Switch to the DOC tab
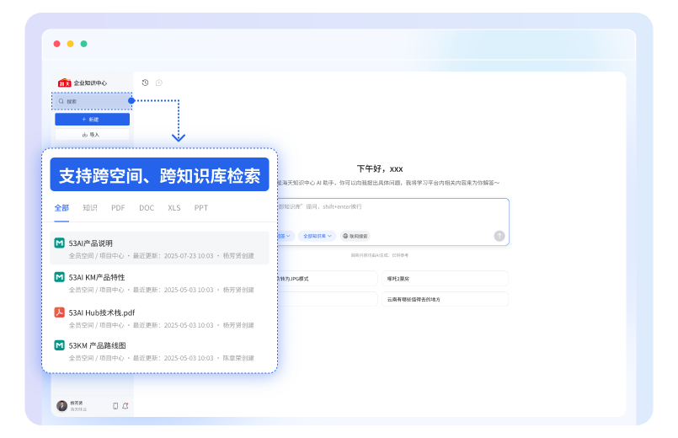The width and height of the screenshot is (678, 438). [x=147, y=208]
